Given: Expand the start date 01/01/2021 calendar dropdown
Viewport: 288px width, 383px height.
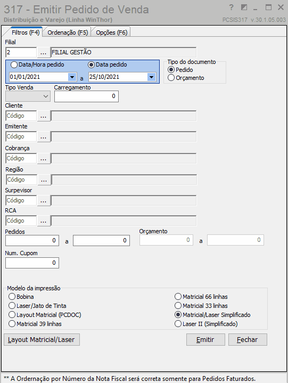Looking at the screenshot, I should click(x=72, y=77).
